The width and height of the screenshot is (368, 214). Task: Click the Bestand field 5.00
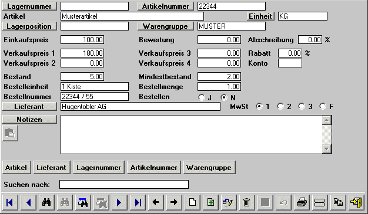point(82,77)
